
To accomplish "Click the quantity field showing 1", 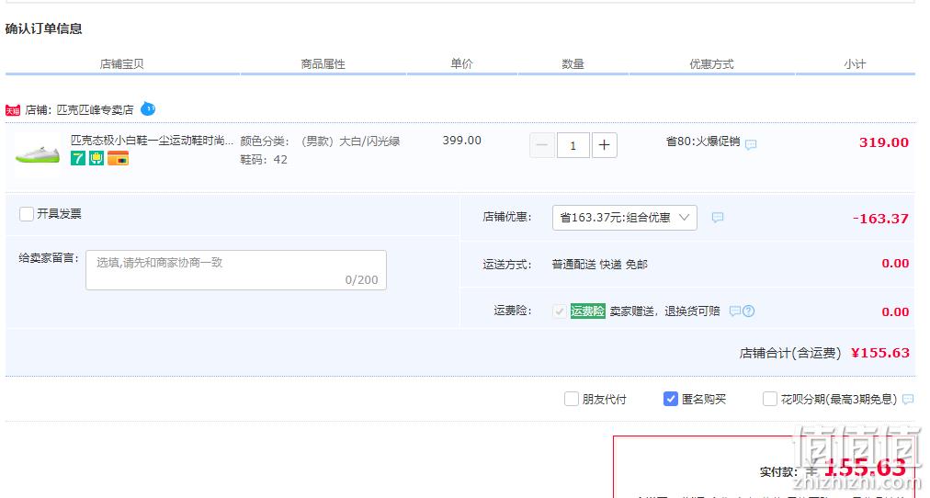I will tap(573, 145).
